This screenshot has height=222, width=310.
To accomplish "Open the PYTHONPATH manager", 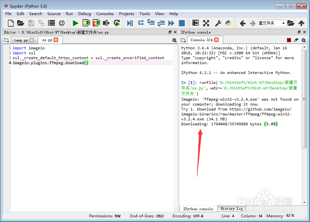I will [x=228, y=23].
